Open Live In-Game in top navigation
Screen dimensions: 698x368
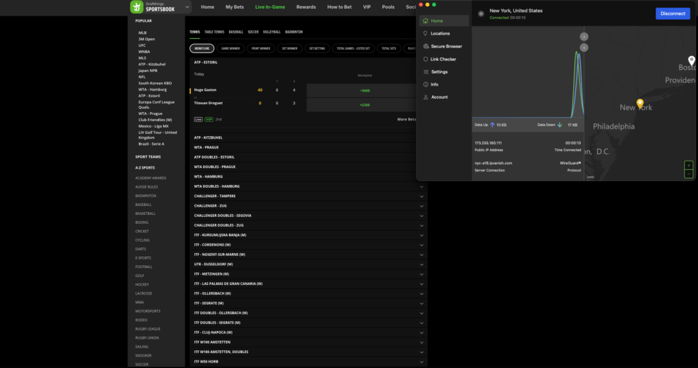pos(270,7)
